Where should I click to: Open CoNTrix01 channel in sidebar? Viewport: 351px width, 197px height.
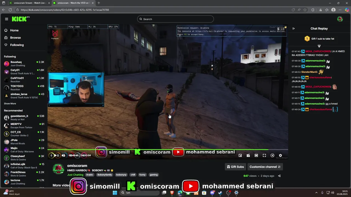pos(24,80)
